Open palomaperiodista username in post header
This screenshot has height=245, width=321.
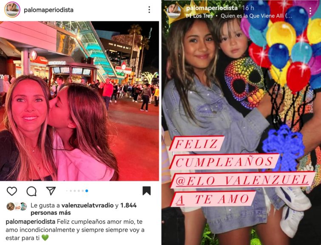(x=49, y=10)
